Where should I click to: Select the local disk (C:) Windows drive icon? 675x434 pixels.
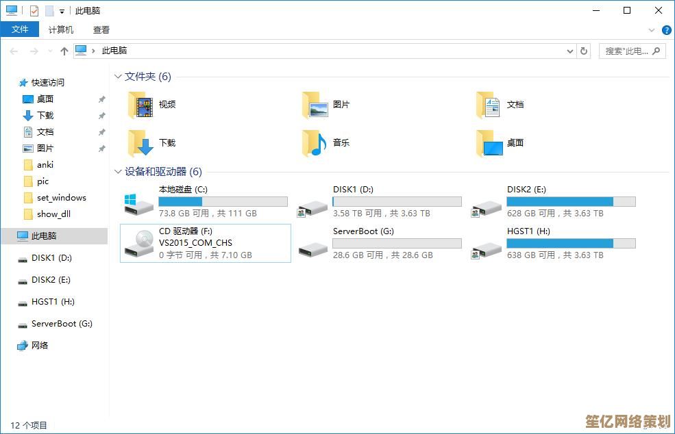pyautogui.click(x=138, y=202)
